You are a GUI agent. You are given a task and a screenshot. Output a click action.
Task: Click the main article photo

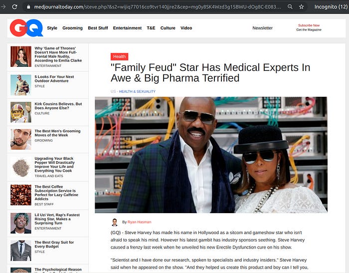coord(211,155)
